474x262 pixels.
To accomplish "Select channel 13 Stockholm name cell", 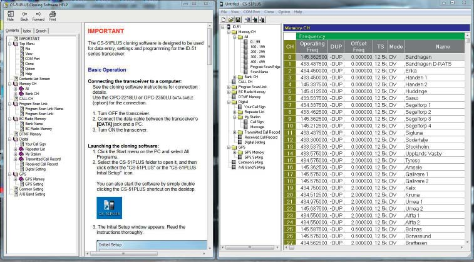I will click(435, 147).
